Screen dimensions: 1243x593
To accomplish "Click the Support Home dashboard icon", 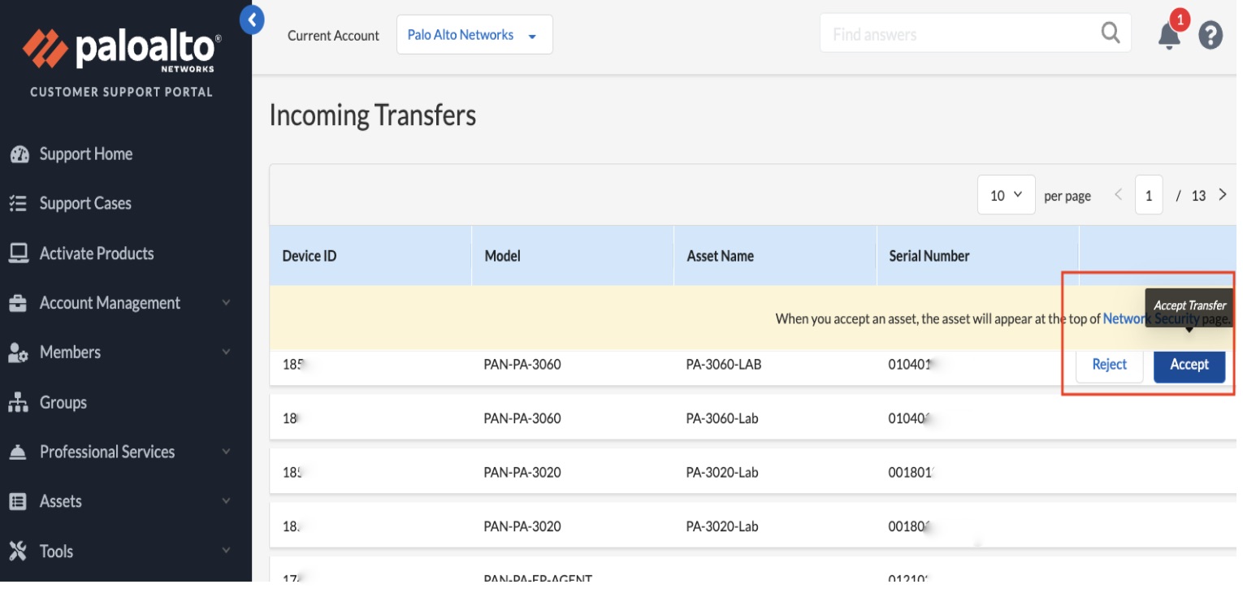I will point(19,154).
